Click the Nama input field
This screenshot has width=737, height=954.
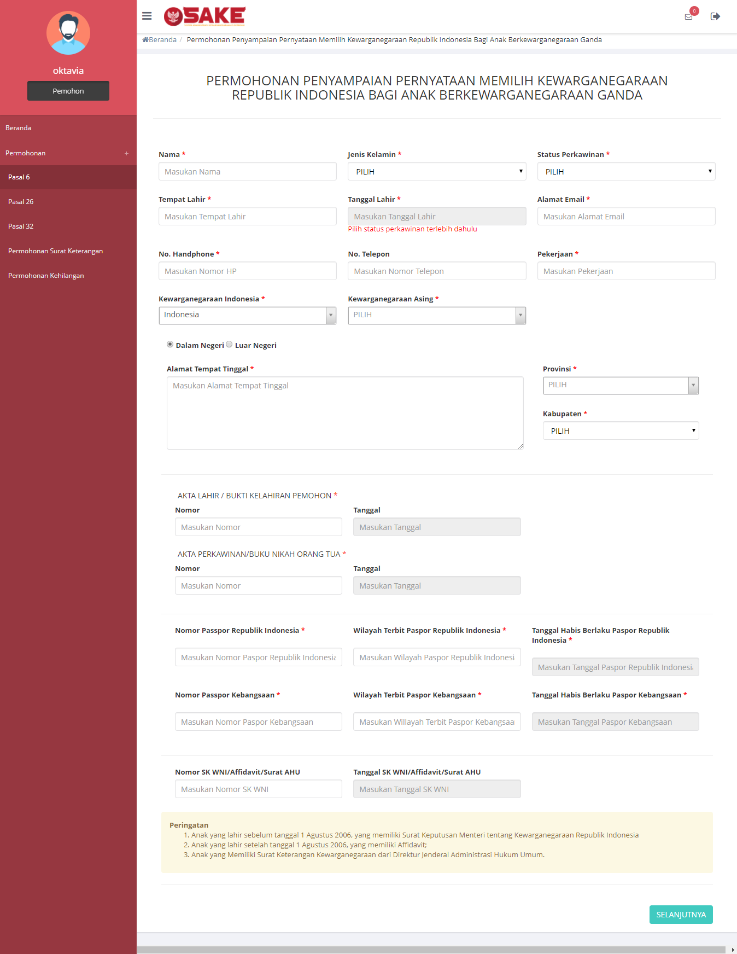click(247, 172)
